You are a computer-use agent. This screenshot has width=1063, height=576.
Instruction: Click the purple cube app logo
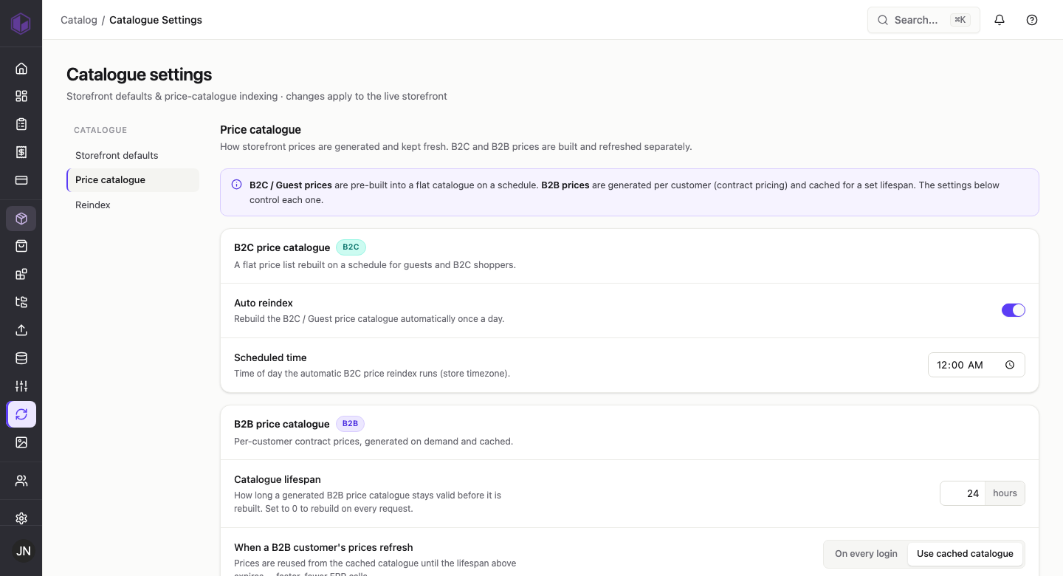[x=21, y=23]
